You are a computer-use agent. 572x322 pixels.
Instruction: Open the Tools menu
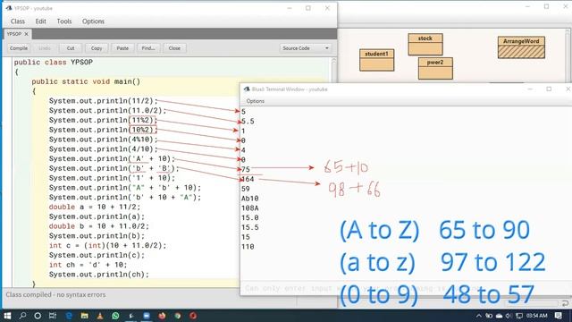[x=64, y=21]
